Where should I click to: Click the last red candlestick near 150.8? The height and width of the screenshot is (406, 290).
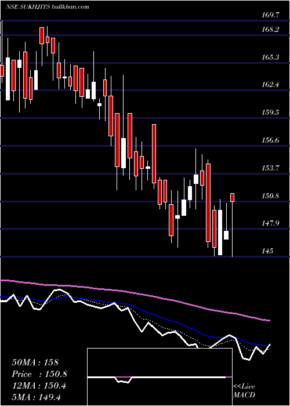pos(233,197)
